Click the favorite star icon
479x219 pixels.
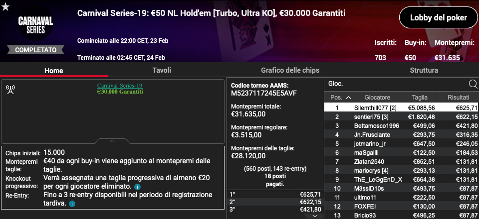pos(5,7)
